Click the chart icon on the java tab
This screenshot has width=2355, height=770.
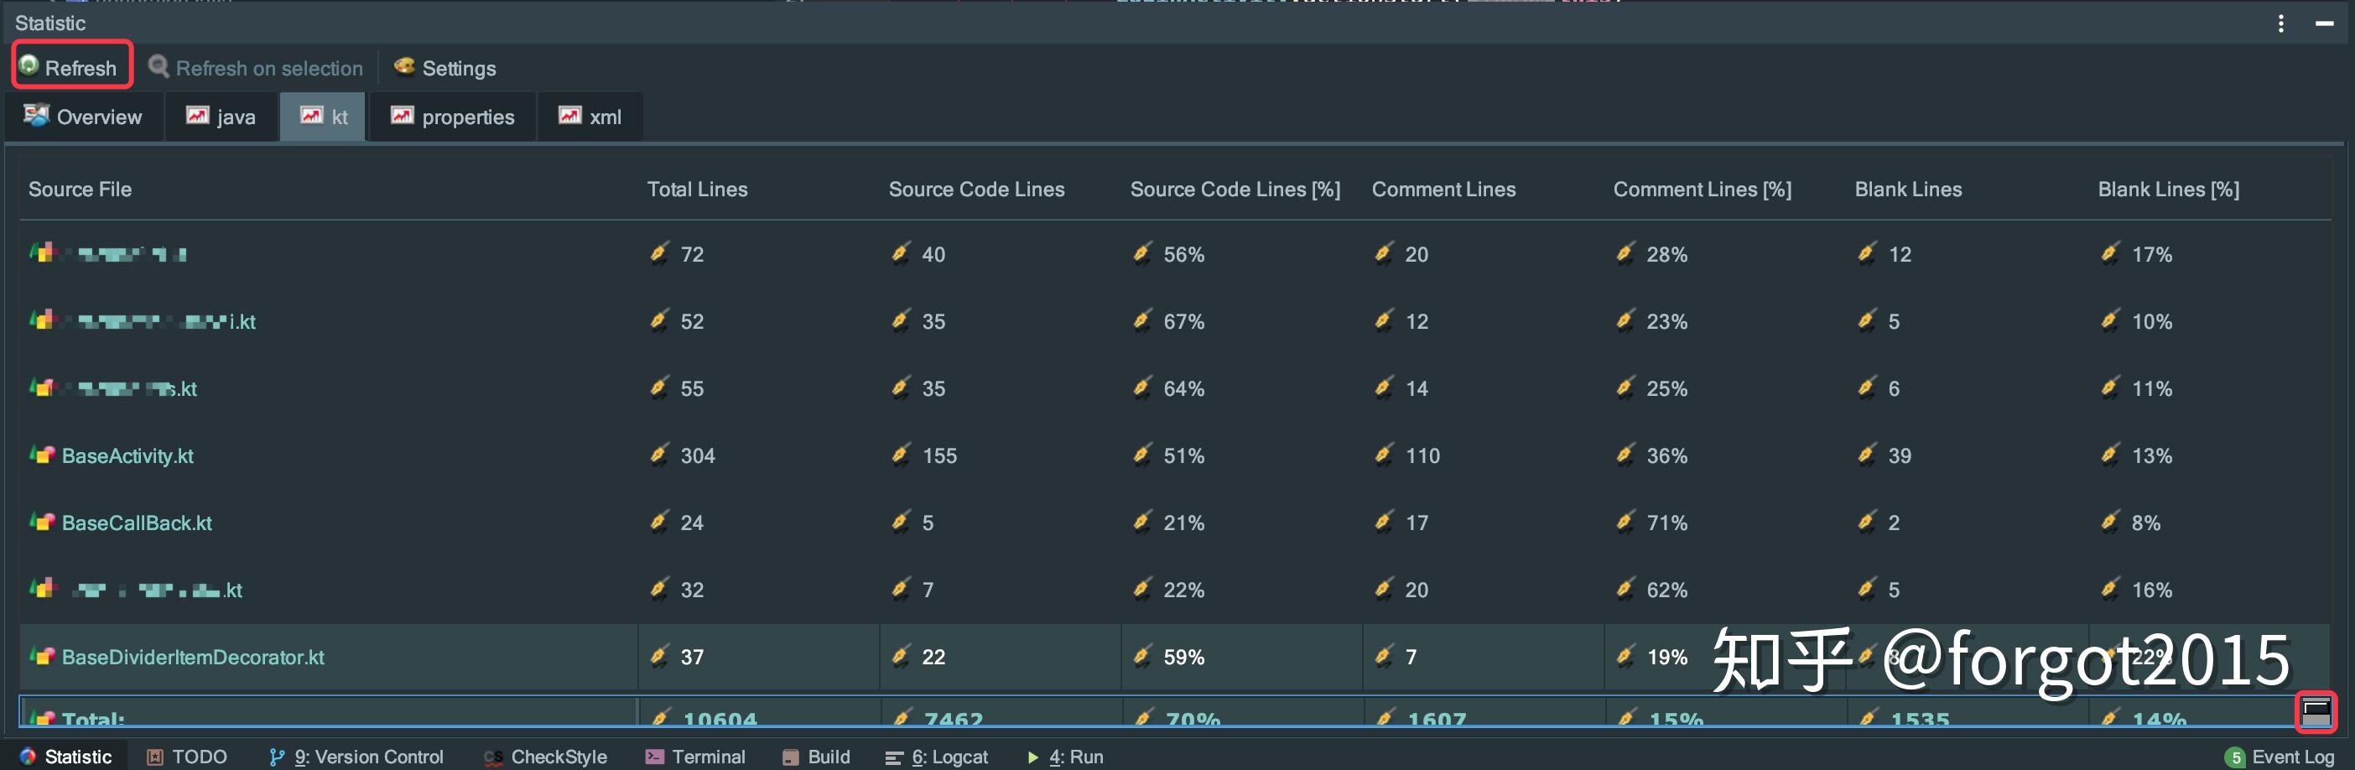(197, 115)
